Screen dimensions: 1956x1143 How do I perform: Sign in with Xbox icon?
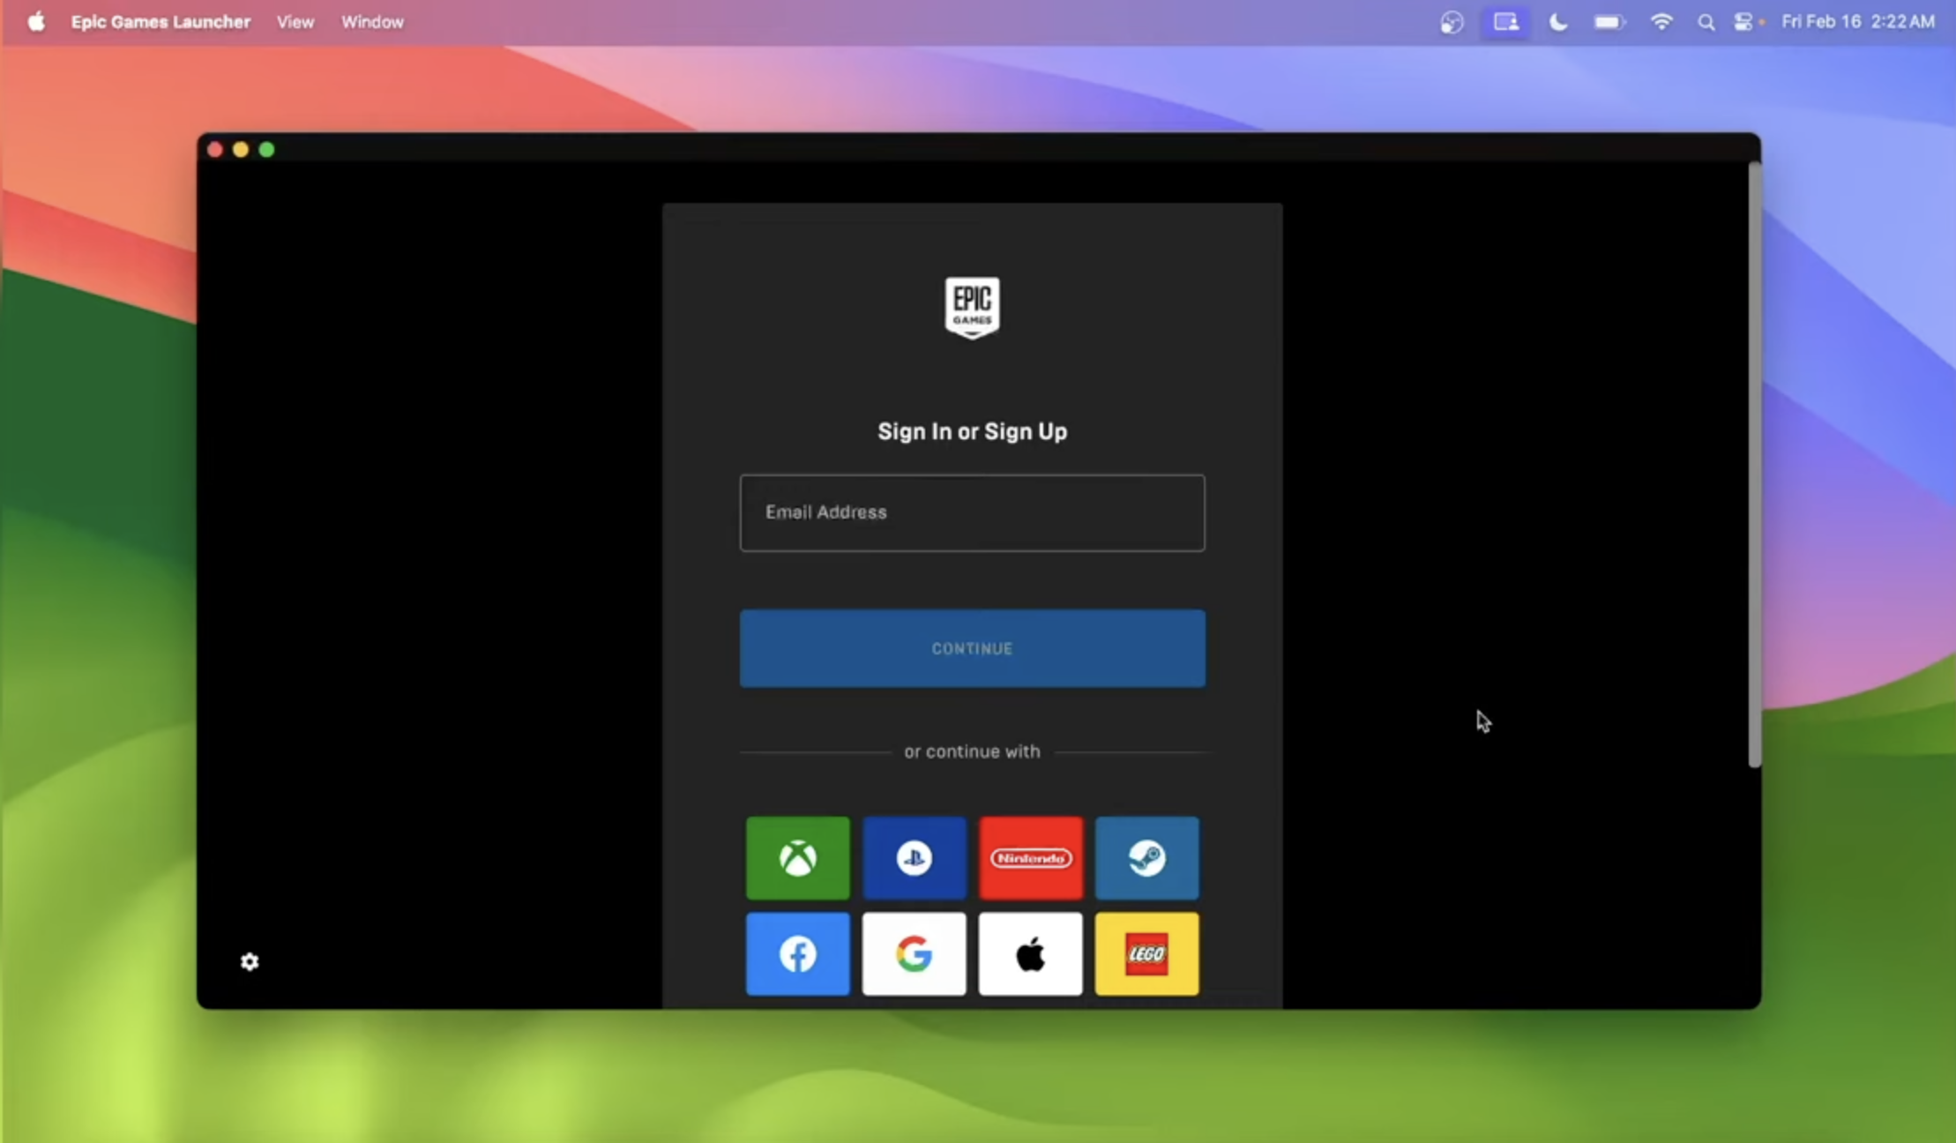click(x=797, y=858)
